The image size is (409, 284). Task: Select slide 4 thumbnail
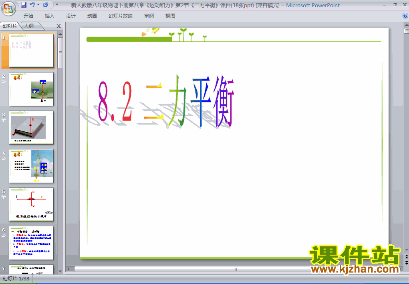pyautogui.click(x=31, y=166)
